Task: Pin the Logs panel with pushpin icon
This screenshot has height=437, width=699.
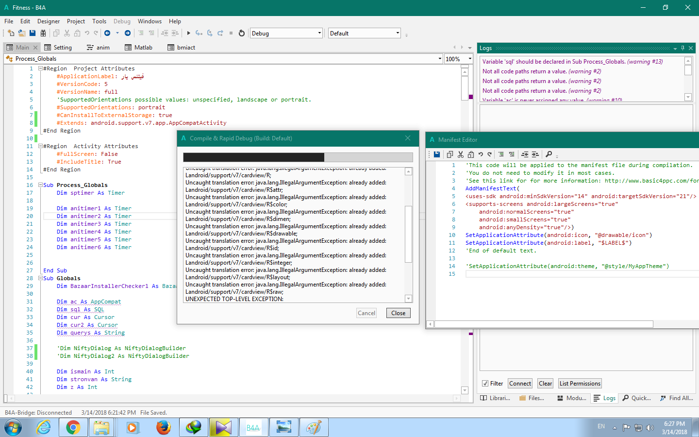Action: [682, 48]
